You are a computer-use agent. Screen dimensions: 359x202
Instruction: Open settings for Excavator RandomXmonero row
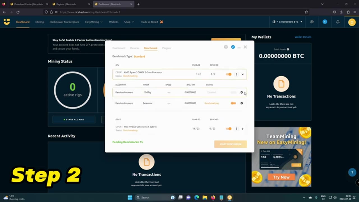pyautogui.click(x=241, y=103)
